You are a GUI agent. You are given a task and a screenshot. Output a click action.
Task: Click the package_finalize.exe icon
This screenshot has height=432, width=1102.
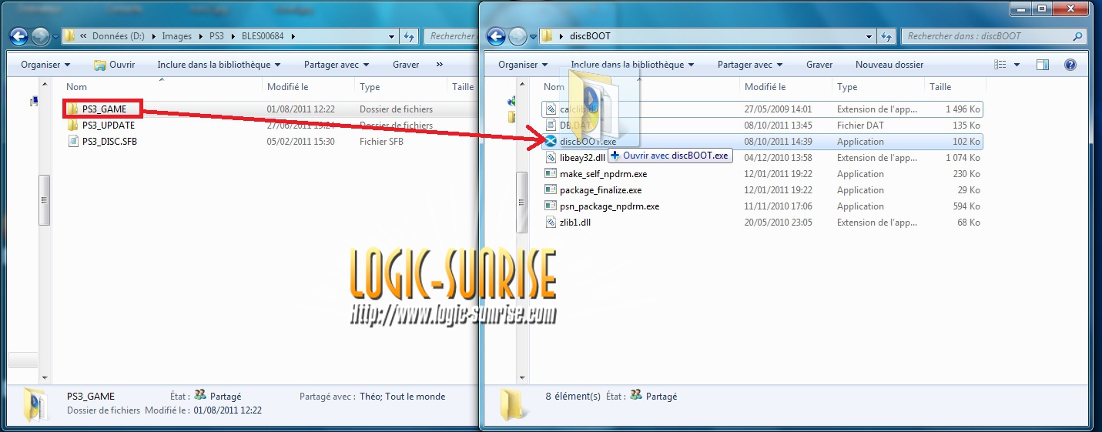(x=551, y=190)
